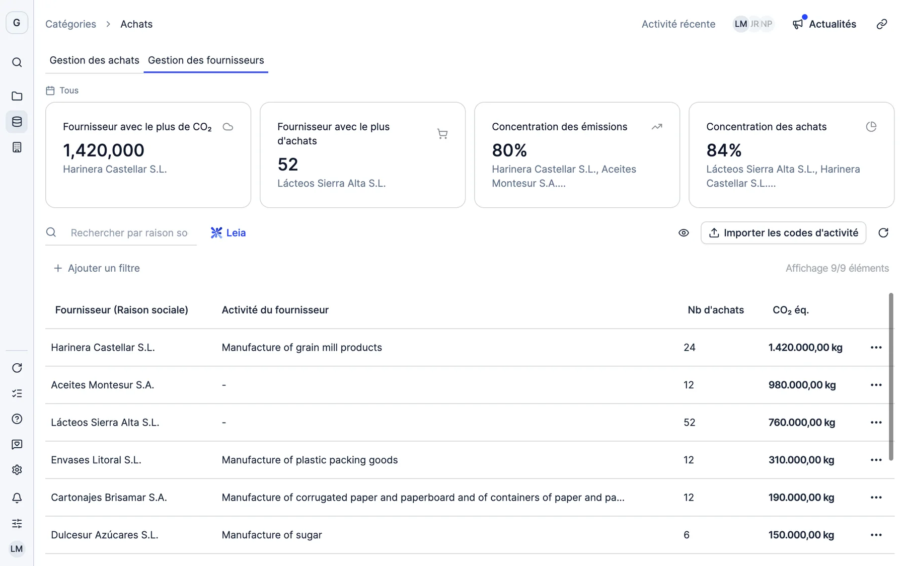This screenshot has width=906, height=566.
Task: Toggle column visibility with the eye icon
Action: [x=683, y=233]
